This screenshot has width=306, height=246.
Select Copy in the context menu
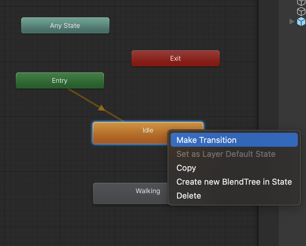coord(186,168)
